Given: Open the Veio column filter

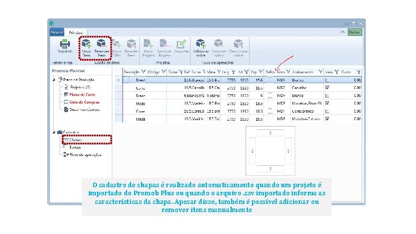Looking at the screenshot, I should click(336, 72).
